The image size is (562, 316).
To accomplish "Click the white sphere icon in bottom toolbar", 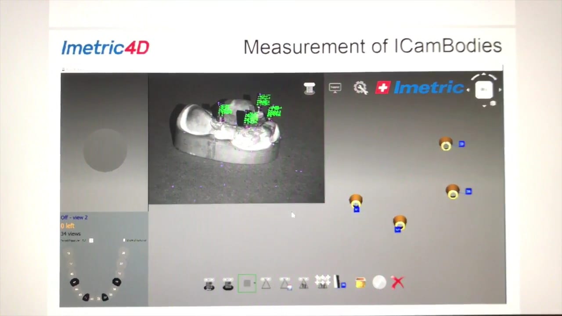I will (379, 282).
